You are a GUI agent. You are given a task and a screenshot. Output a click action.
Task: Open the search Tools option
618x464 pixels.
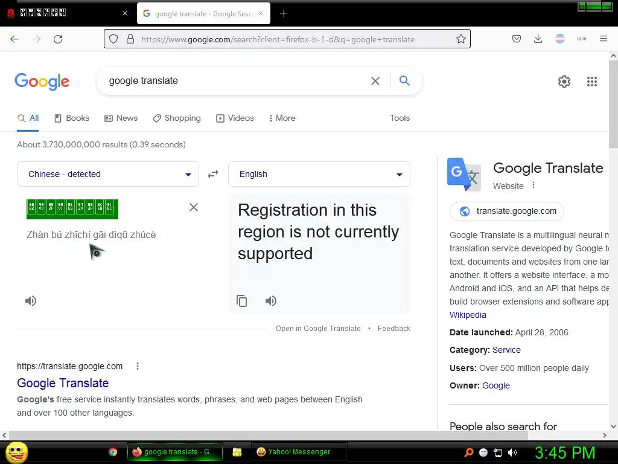400,118
